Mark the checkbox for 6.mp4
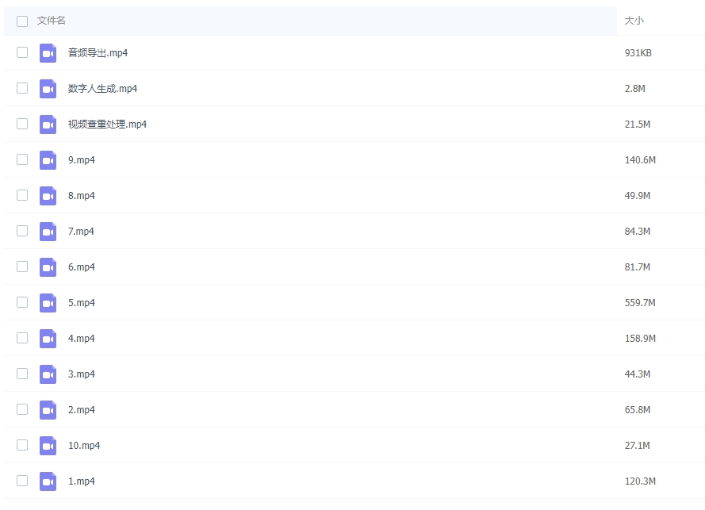 22,267
